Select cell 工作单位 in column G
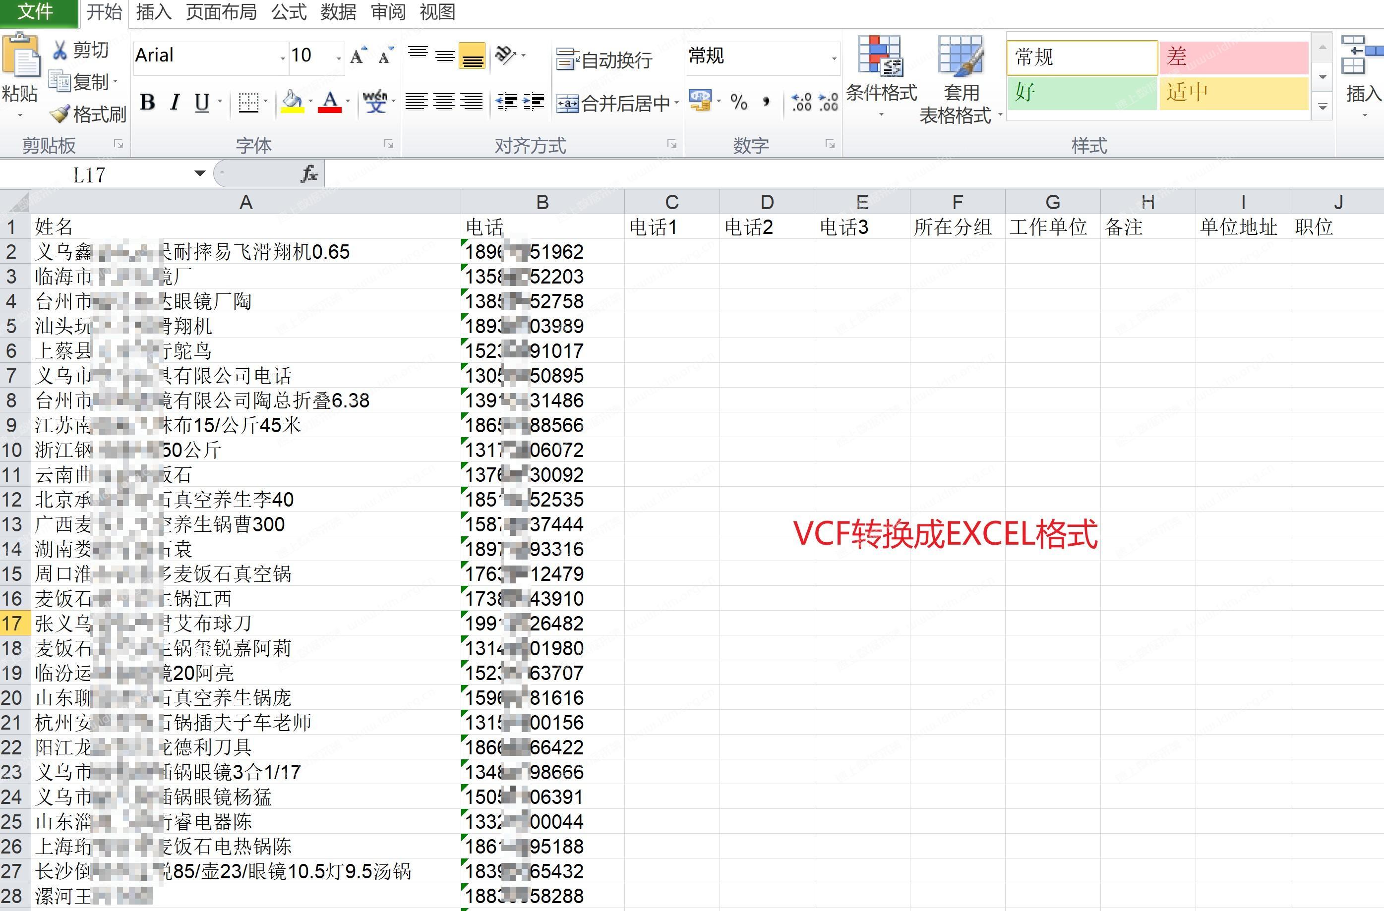The height and width of the screenshot is (911, 1384). click(1053, 227)
